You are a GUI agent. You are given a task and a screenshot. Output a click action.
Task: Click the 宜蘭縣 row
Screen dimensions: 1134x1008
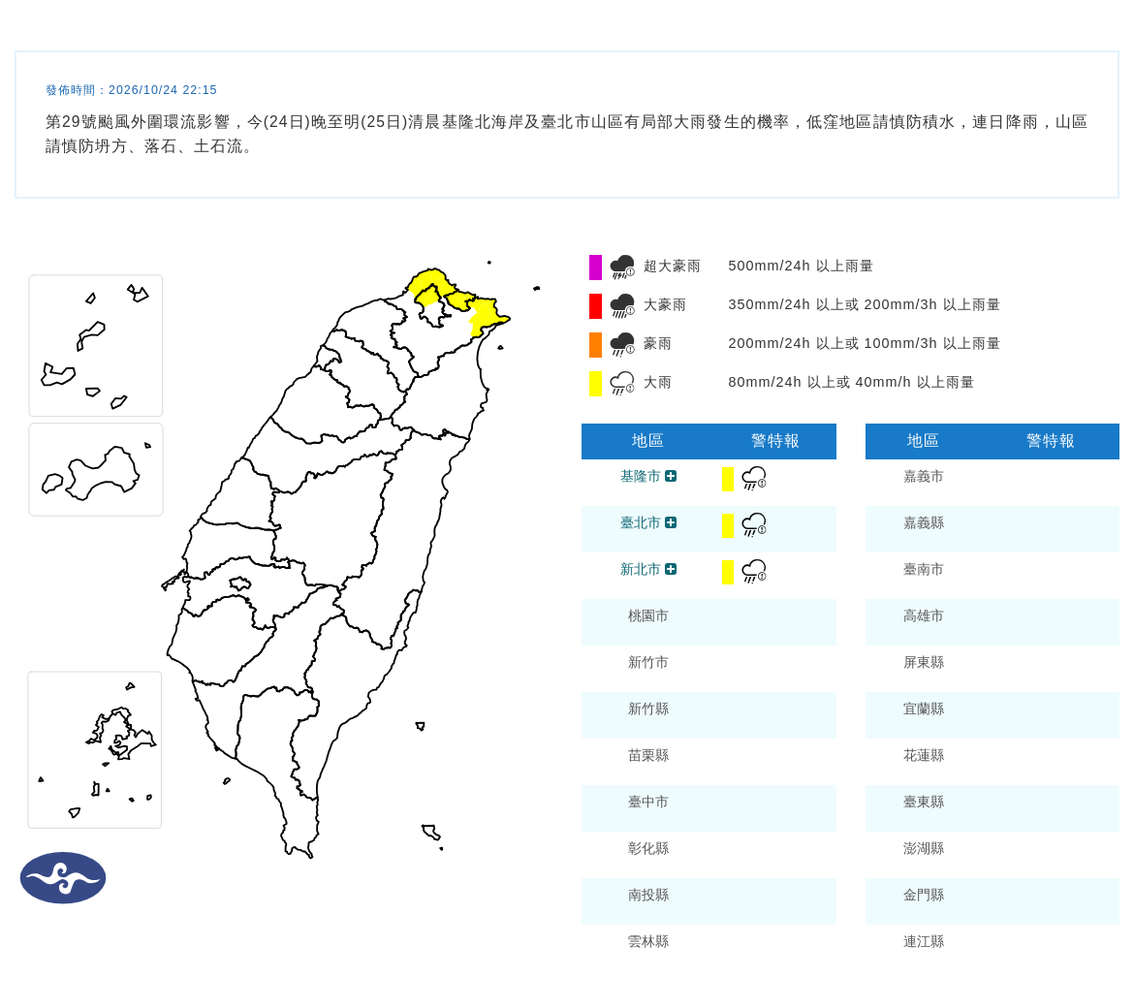[x=992, y=715]
